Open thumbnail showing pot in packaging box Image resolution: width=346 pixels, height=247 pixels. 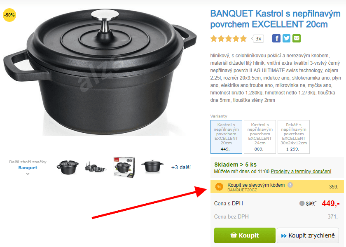124,167
